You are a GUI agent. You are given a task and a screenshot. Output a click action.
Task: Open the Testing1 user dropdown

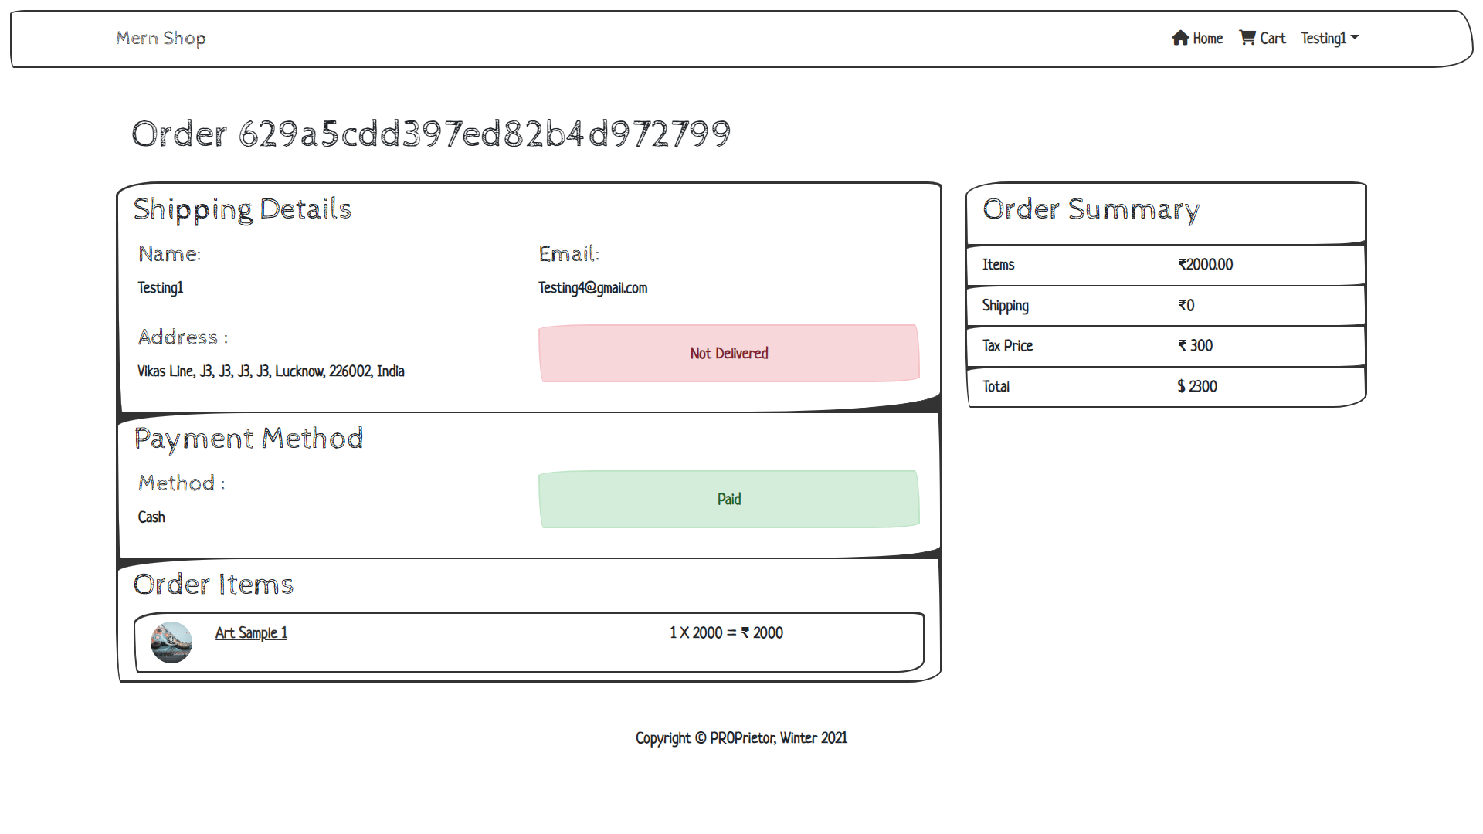[x=1323, y=38]
